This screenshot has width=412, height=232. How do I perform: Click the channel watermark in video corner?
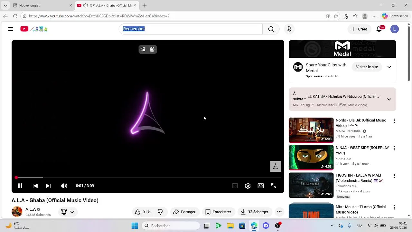pos(276,166)
